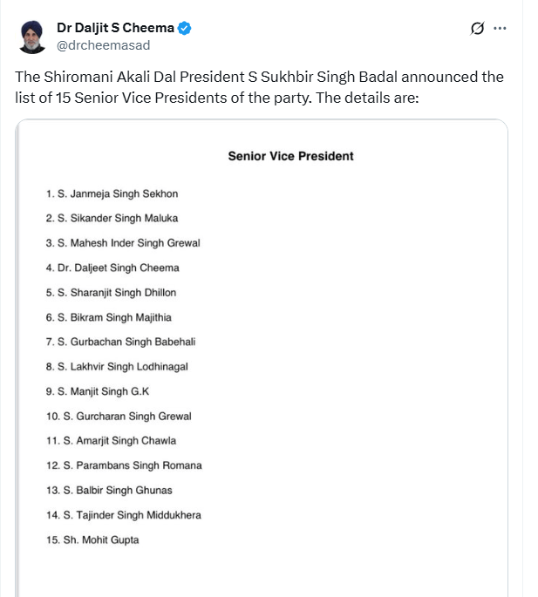Click entry 15 Sh. Mohit Gupta
This screenshot has width=538, height=597.
pyautogui.click(x=92, y=539)
